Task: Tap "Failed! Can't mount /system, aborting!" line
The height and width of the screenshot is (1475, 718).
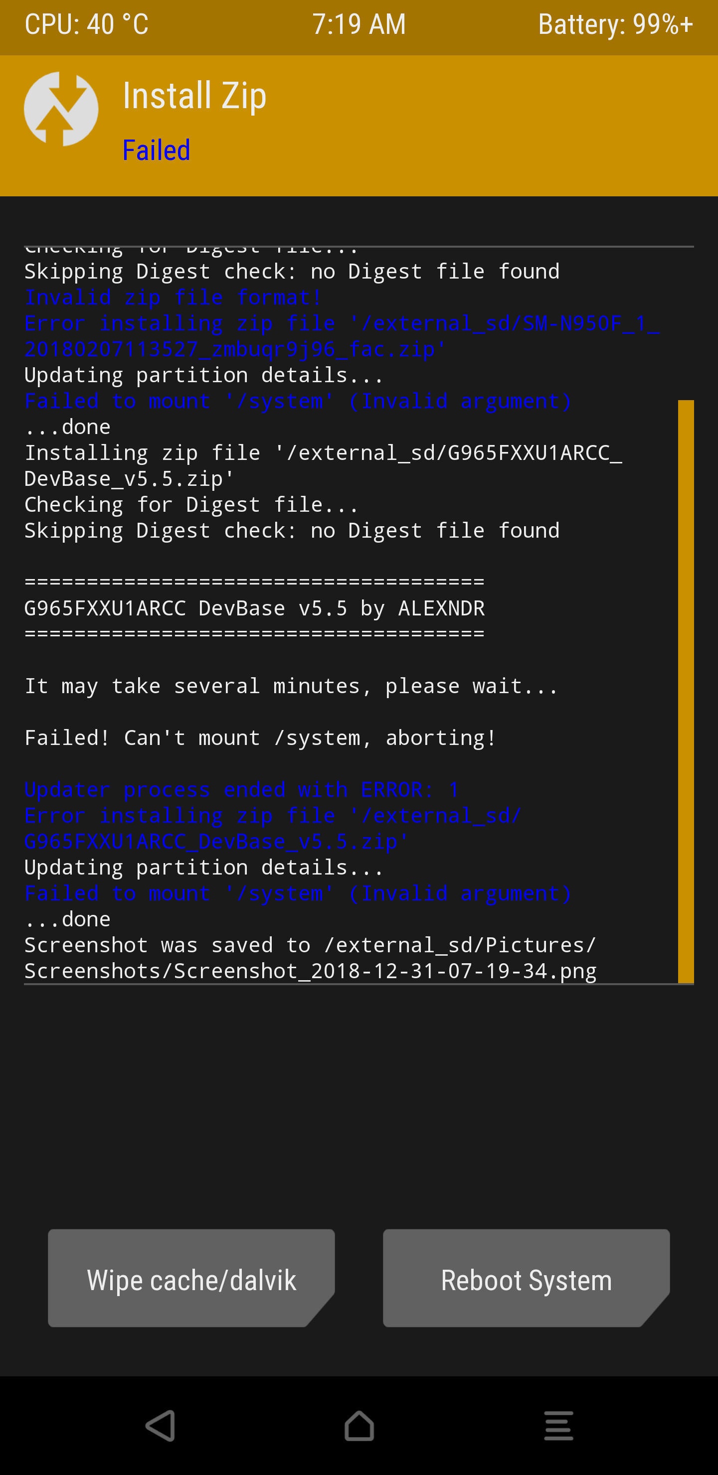Action: (x=260, y=738)
